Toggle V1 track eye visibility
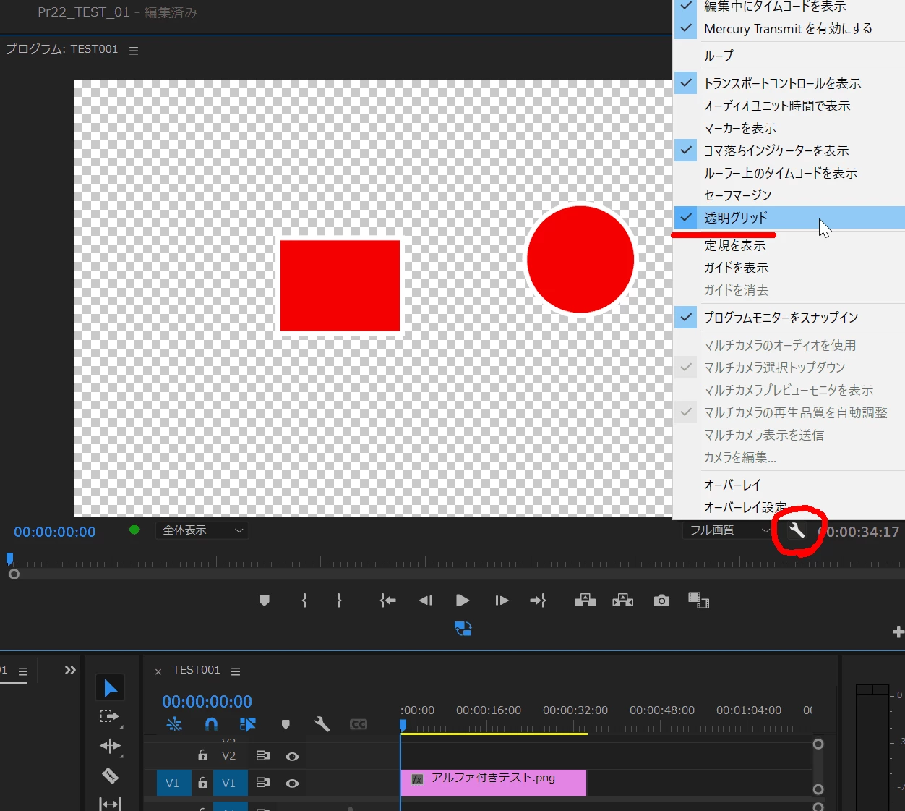The image size is (905, 811). (292, 784)
